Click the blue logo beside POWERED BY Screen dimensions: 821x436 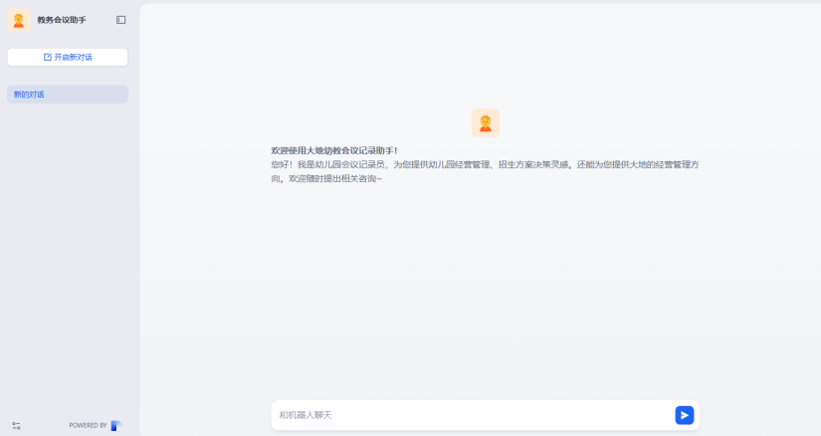point(115,425)
